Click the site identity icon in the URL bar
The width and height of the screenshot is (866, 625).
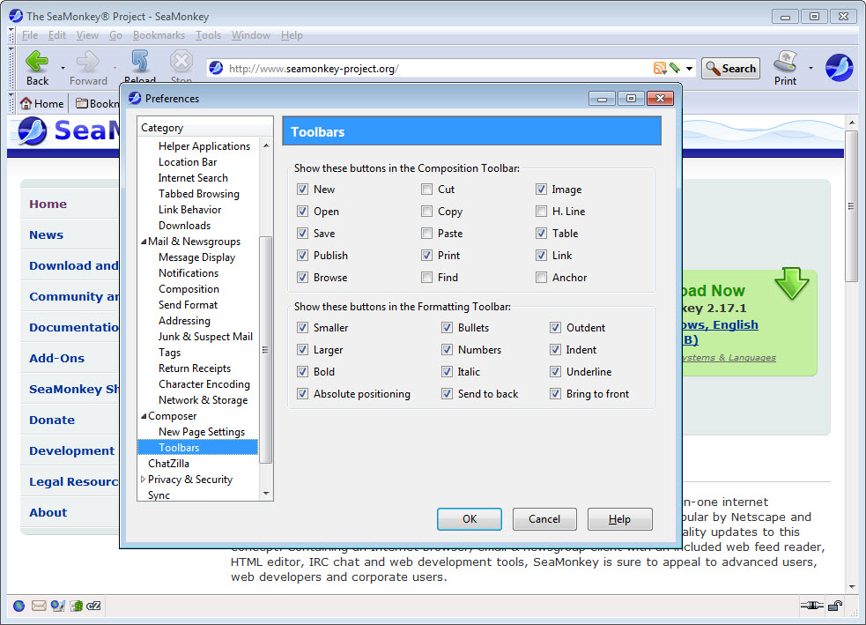point(216,68)
